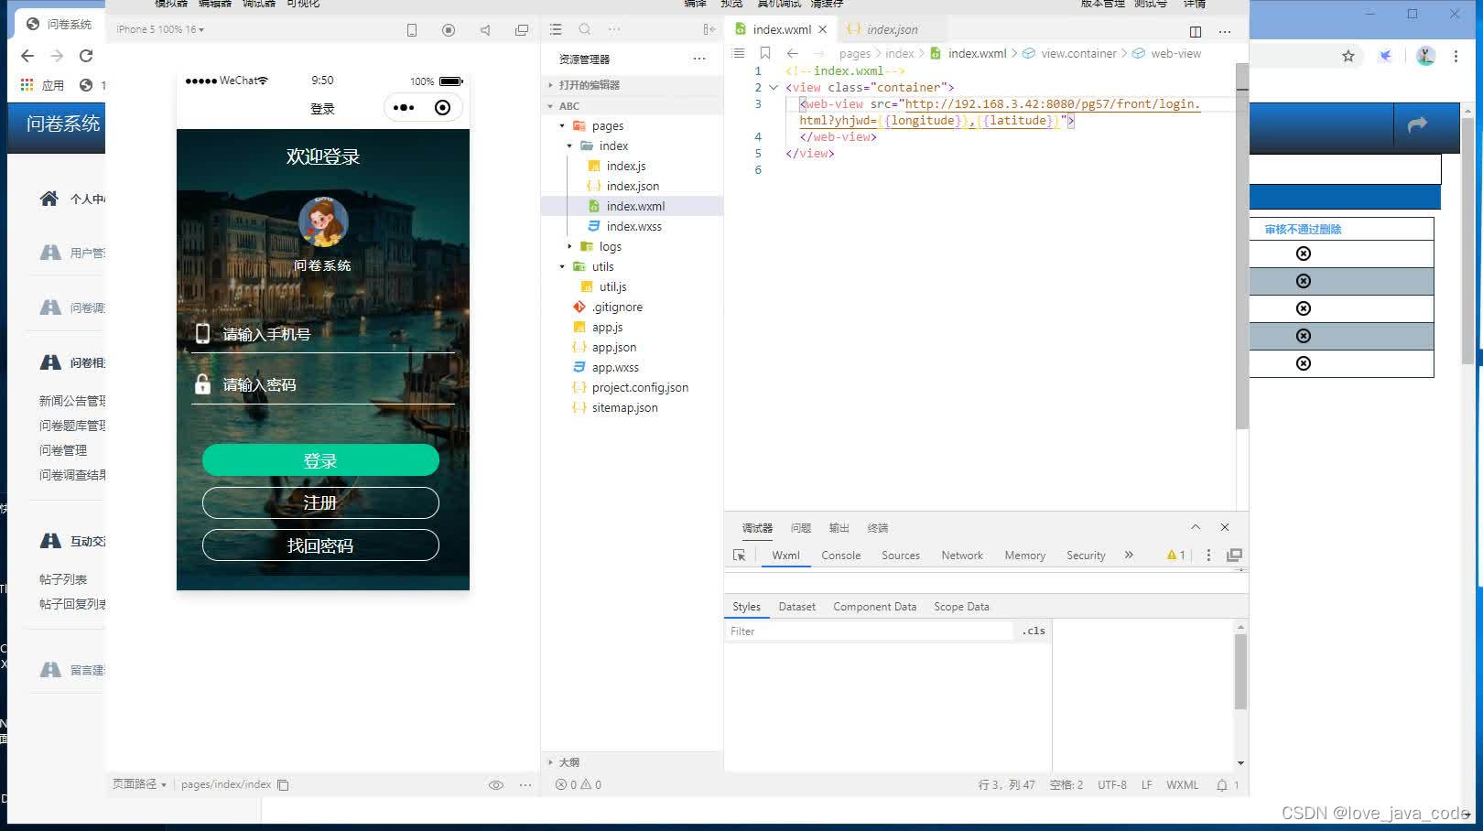Copy the page path with copy icon
1483x831 pixels.
(284, 785)
